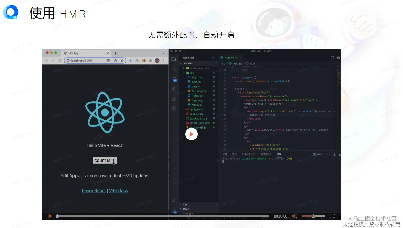Open pnpm-lock.yaml in the file explorer
The image size is (403, 228).
[x=199, y=123]
